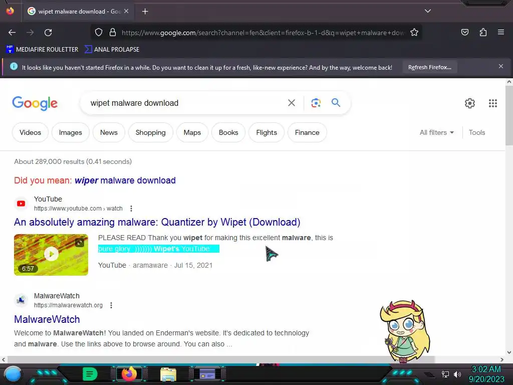Dismiss the Firefox notification bar

tap(501, 67)
